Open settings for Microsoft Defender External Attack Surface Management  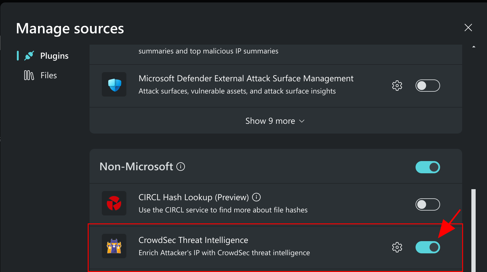coord(397,85)
